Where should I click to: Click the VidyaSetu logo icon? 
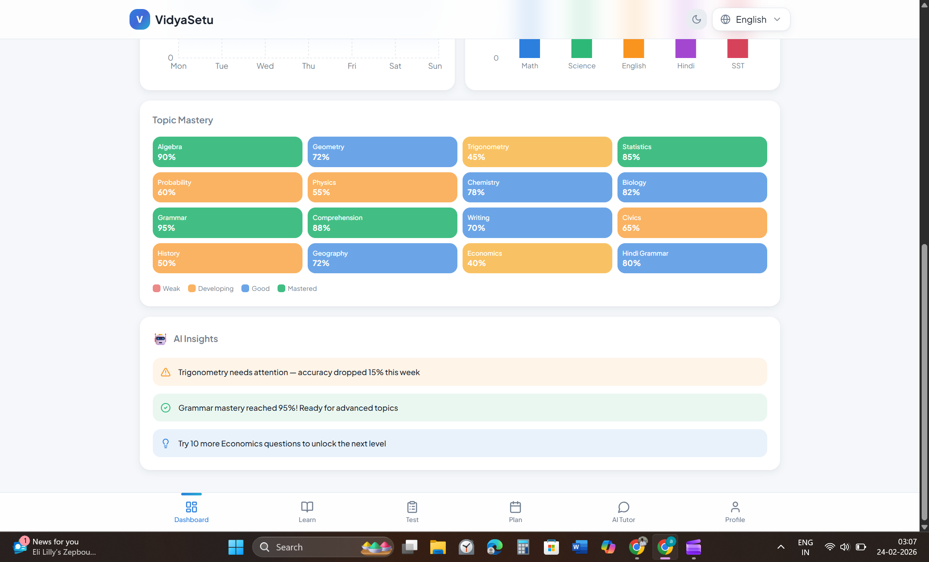139,19
